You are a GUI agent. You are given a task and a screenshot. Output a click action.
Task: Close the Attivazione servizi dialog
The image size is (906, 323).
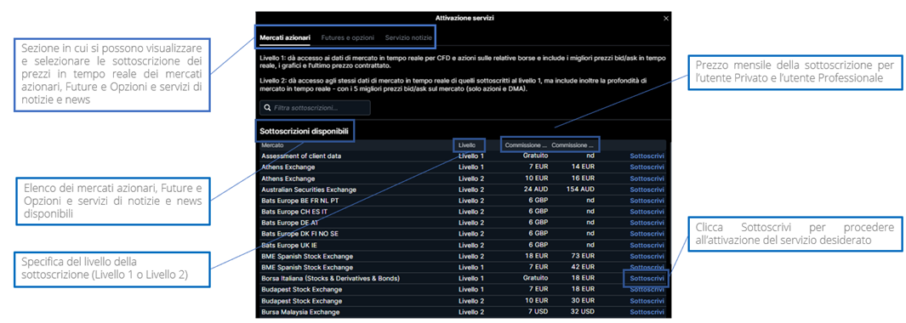(x=665, y=19)
